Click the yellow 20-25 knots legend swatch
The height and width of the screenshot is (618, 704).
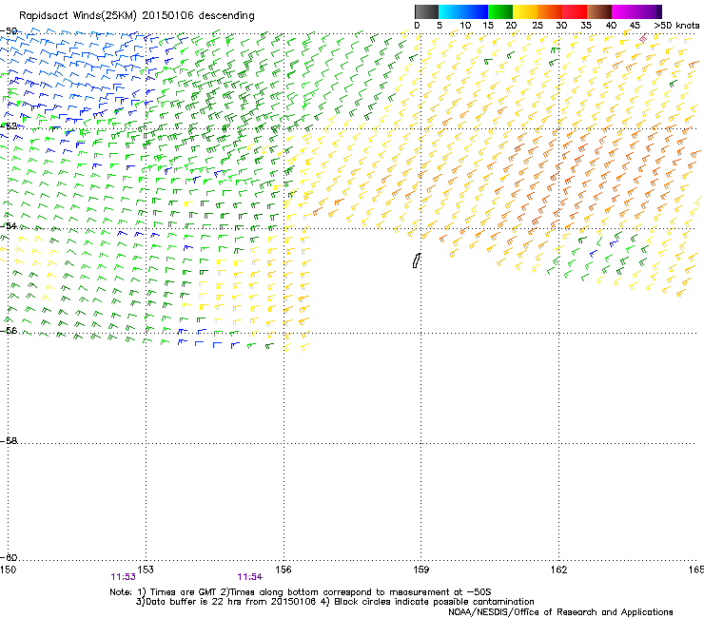[x=525, y=11]
